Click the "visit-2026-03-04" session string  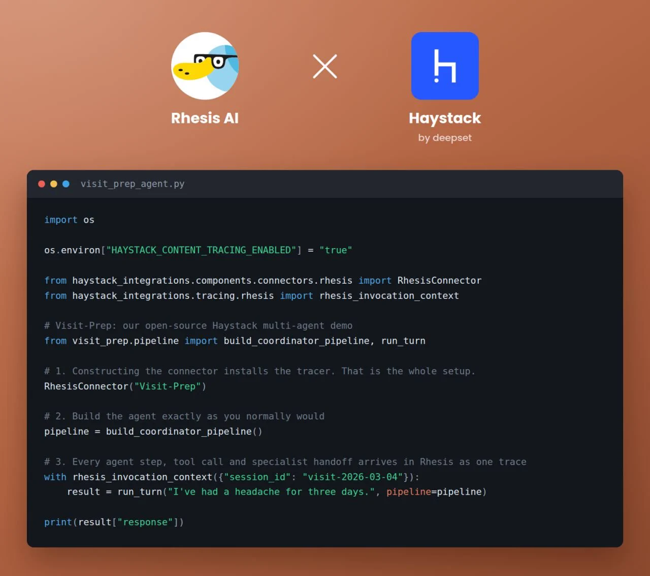(353, 477)
